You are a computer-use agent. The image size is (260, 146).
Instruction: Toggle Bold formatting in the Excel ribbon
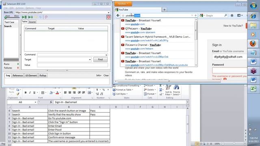pyautogui.click(x=26, y=93)
